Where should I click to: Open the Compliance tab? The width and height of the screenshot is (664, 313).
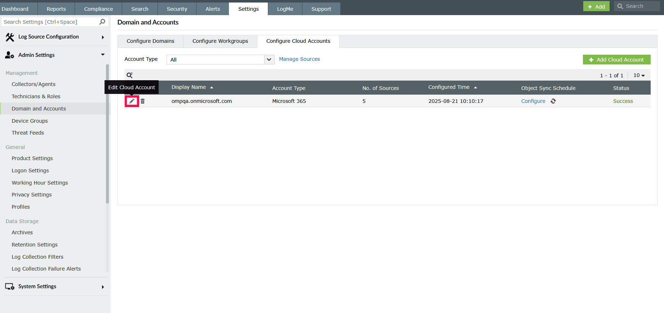click(x=98, y=9)
